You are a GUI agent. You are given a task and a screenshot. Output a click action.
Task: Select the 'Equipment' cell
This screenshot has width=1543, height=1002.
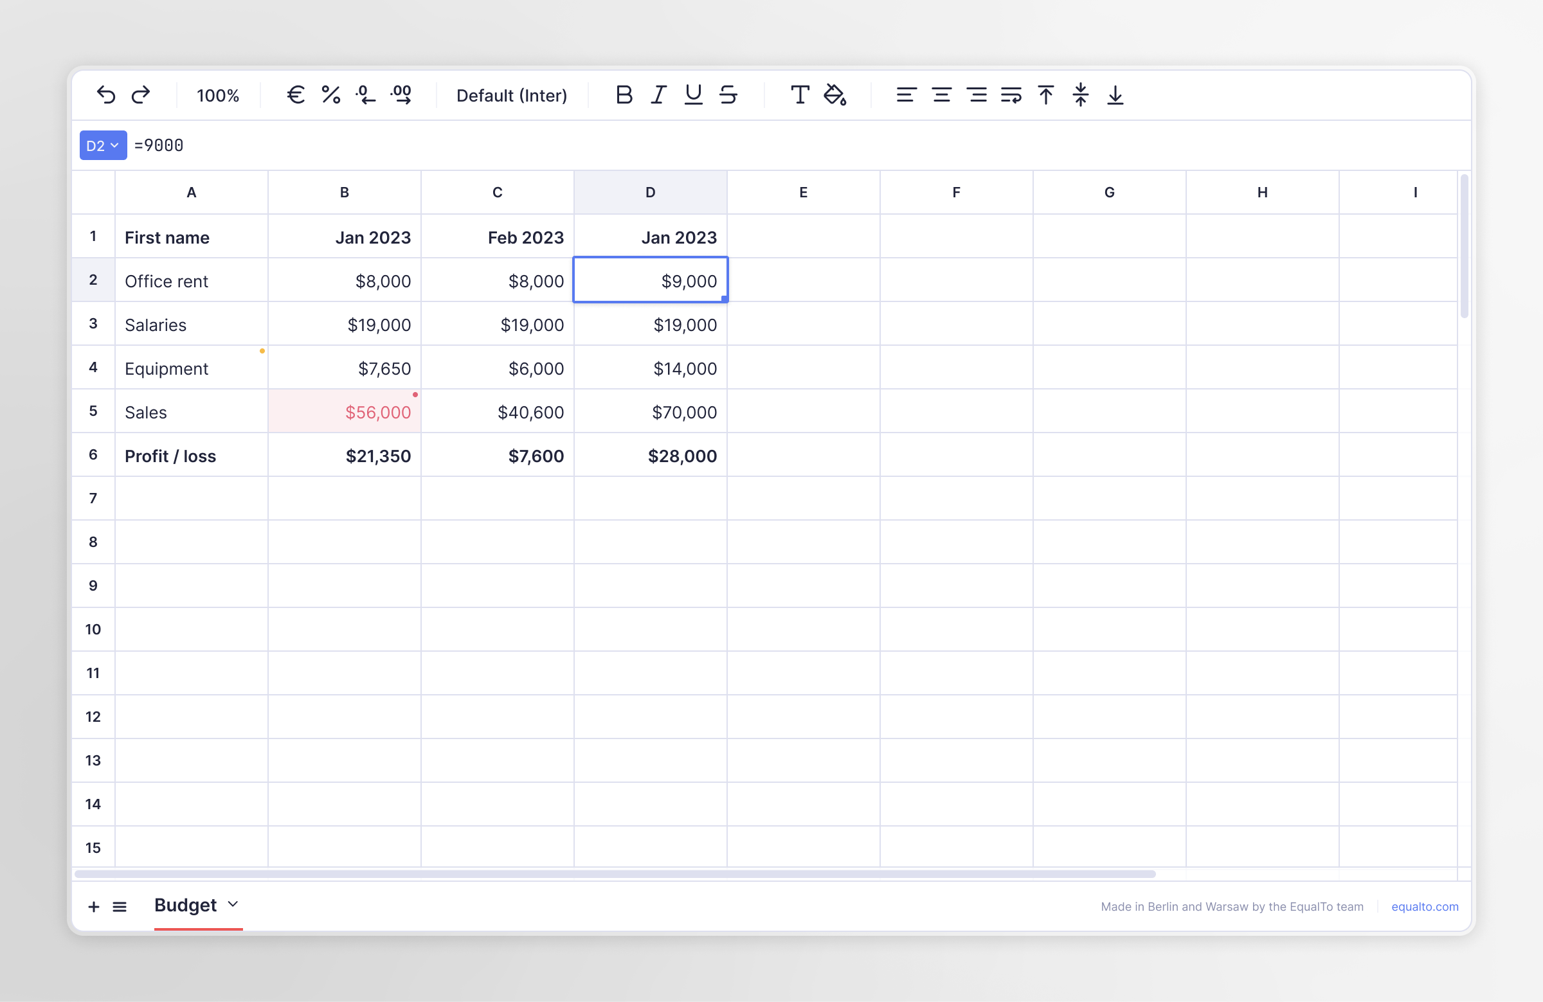(191, 368)
